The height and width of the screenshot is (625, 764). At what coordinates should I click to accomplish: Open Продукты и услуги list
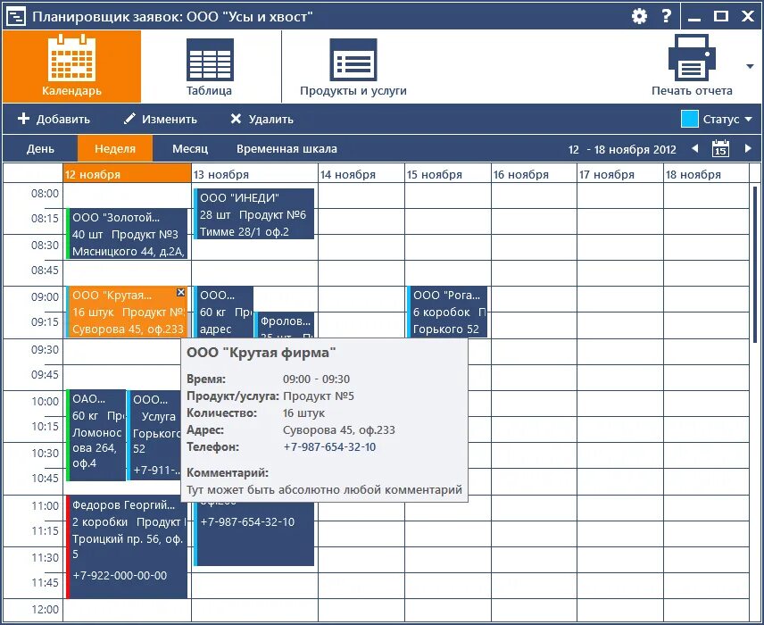pos(353,66)
